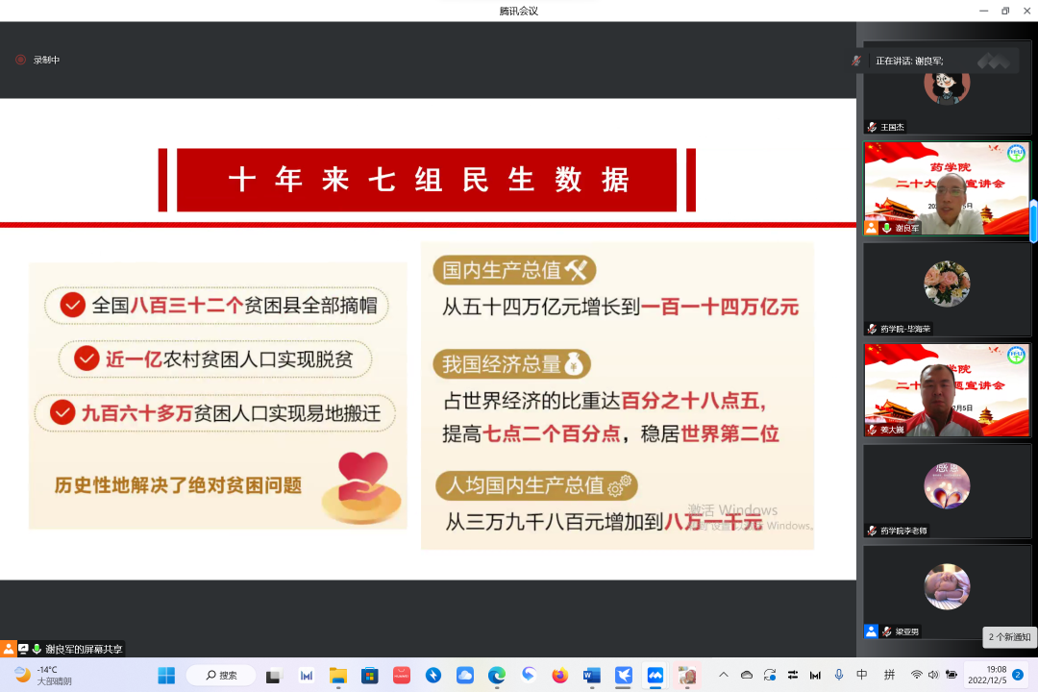Open Firefox browser from the taskbar

tap(559, 675)
